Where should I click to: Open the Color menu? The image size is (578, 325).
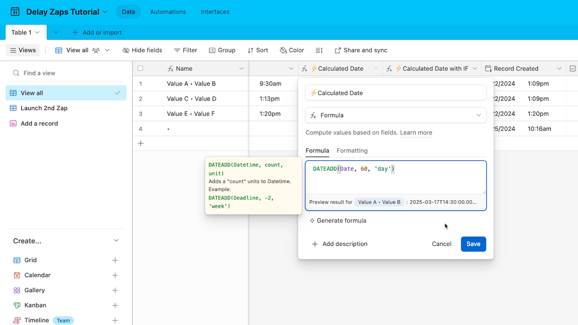[292, 50]
